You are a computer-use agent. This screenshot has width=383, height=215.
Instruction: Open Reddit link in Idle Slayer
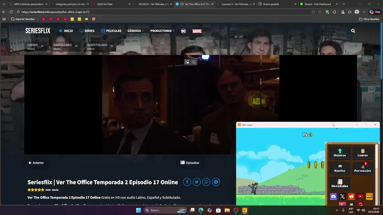351,196
